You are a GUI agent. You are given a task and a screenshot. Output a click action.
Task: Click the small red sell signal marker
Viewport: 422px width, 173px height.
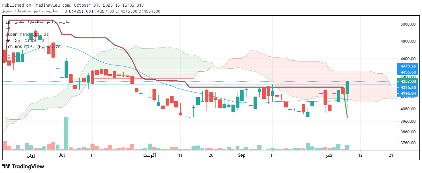click(x=9, y=57)
